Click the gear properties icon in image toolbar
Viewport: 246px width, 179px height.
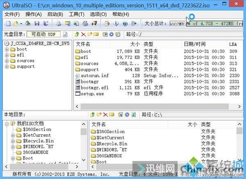pyautogui.click(x=112, y=34)
